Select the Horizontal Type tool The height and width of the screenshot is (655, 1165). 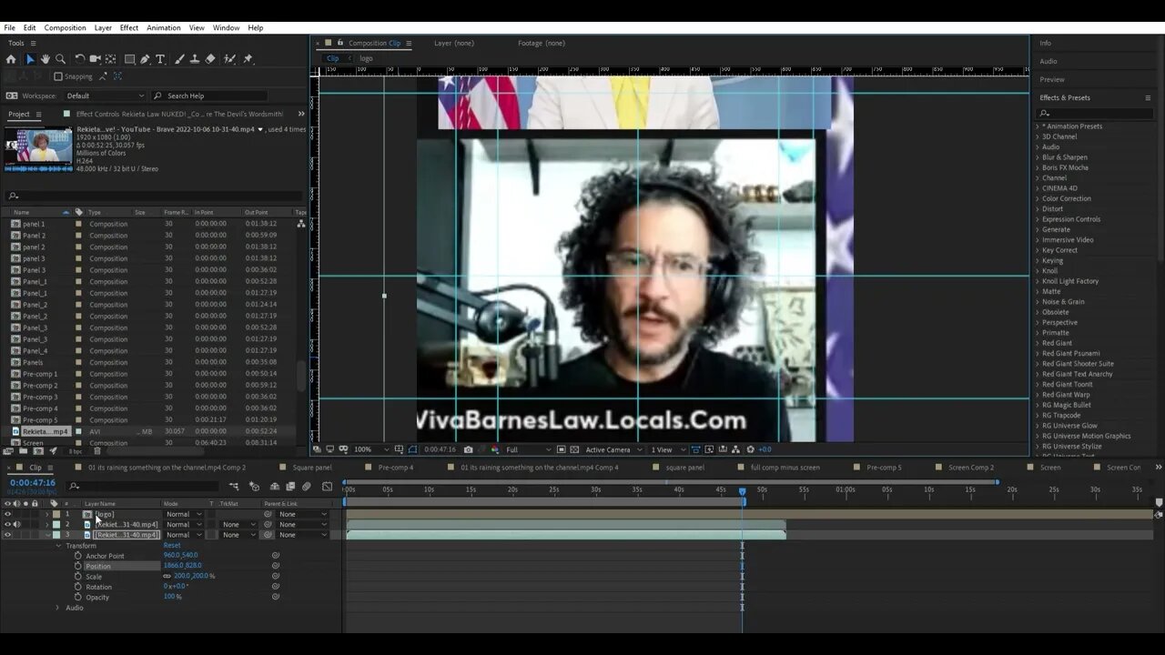[160, 59]
